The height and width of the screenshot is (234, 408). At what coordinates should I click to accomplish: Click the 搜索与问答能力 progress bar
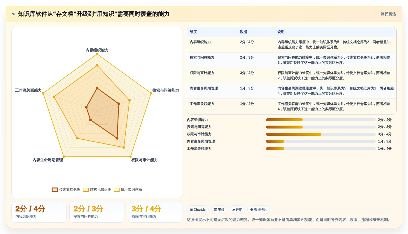click(x=321, y=127)
